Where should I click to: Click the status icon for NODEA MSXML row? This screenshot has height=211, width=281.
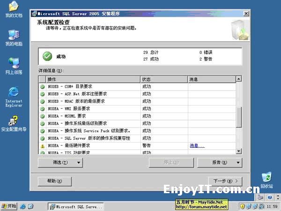43,116
